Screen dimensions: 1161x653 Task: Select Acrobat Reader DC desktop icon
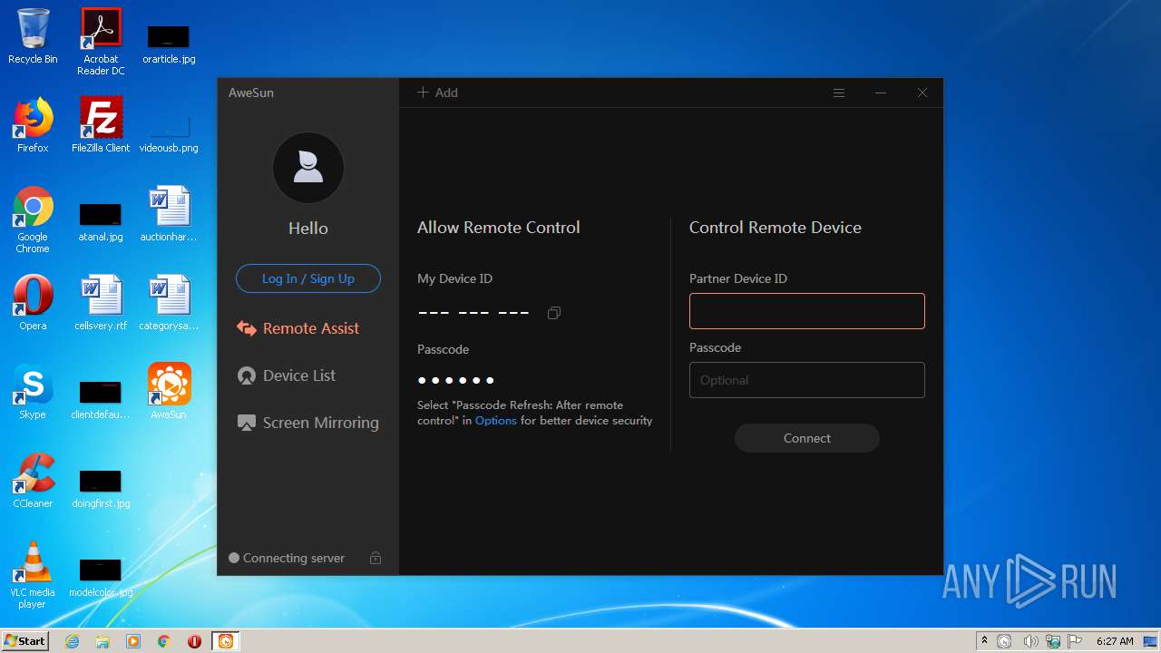point(101,42)
